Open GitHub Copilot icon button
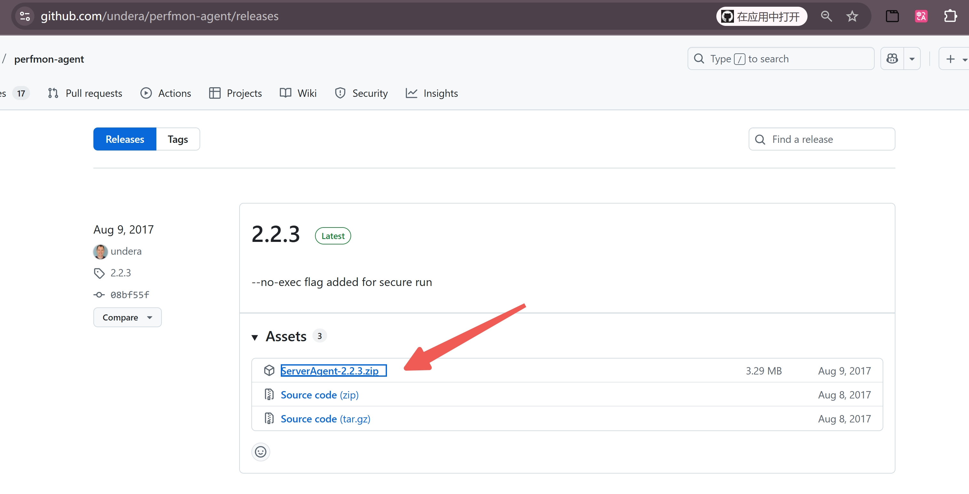The width and height of the screenshot is (969, 494). [x=892, y=59]
